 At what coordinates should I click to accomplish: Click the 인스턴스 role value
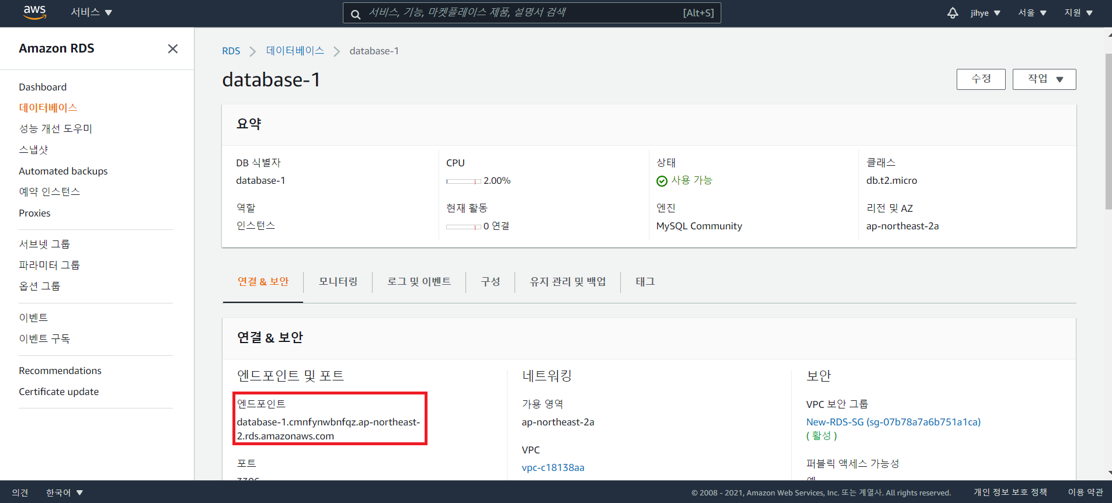tap(255, 226)
